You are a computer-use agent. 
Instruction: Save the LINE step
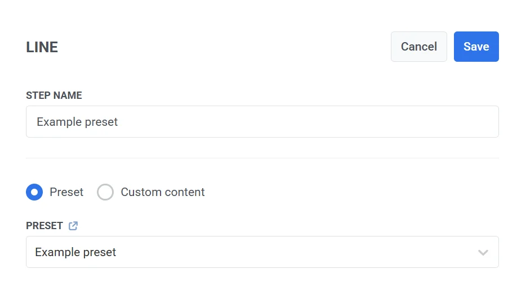tap(476, 47)
